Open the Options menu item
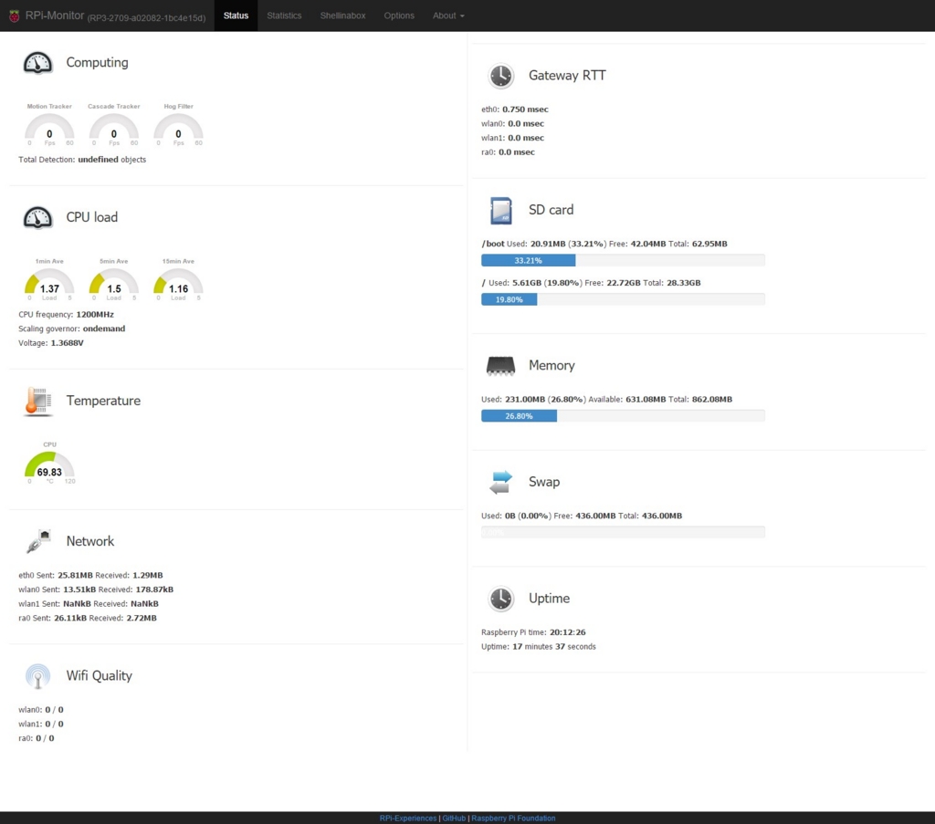The height and width of the screenshot is (824, 935). coord(399,16)
